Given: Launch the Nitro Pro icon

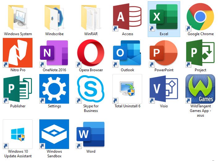Looking at the screenshot, I should click(x=18, y=53).
